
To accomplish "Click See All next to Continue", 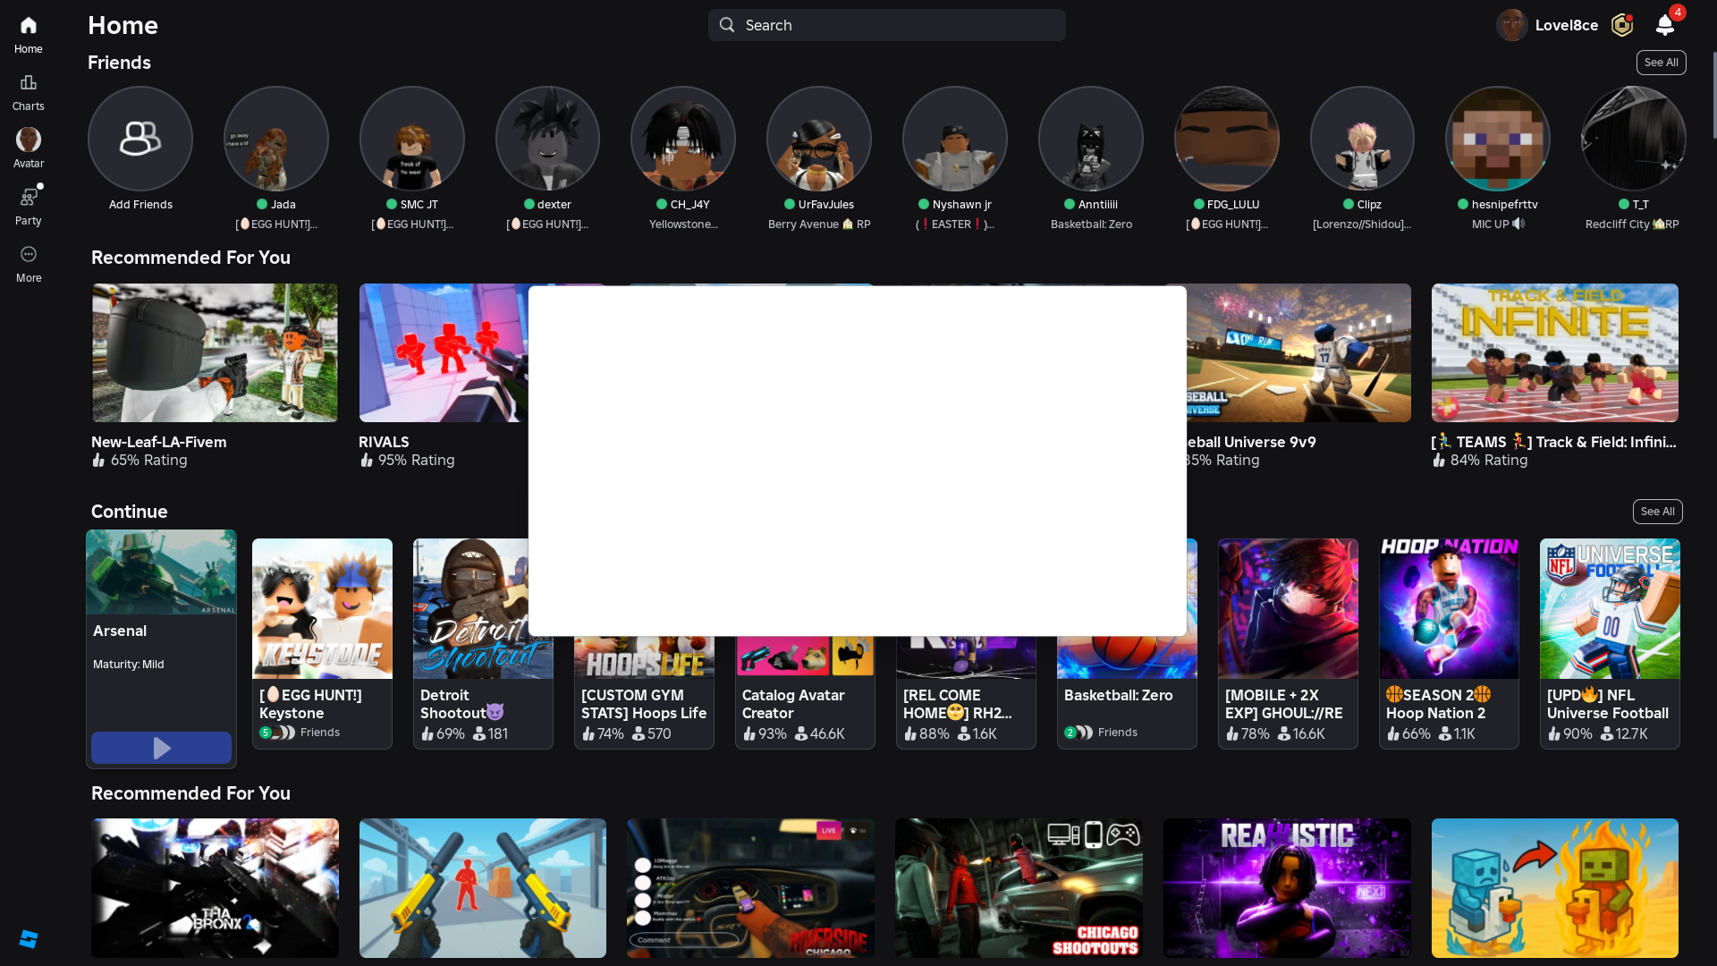I will click(1657, 512).
